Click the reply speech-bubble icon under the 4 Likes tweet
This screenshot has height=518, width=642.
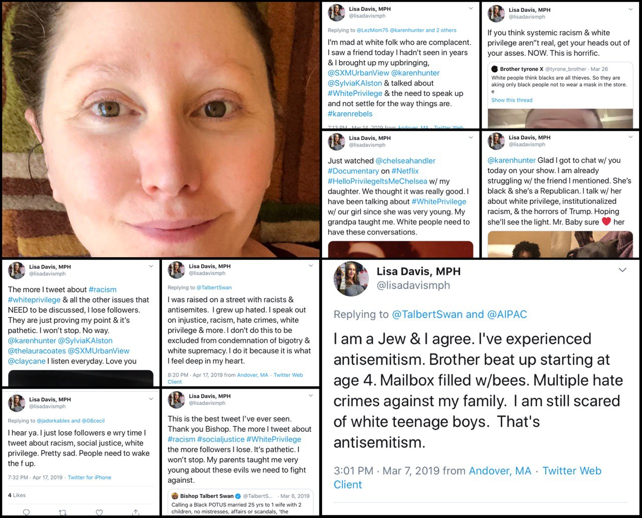click(27, 512)
